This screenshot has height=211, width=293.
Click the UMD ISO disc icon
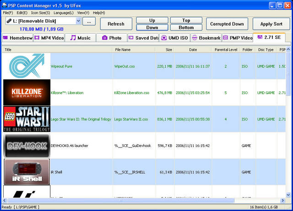tap(164, 38)
